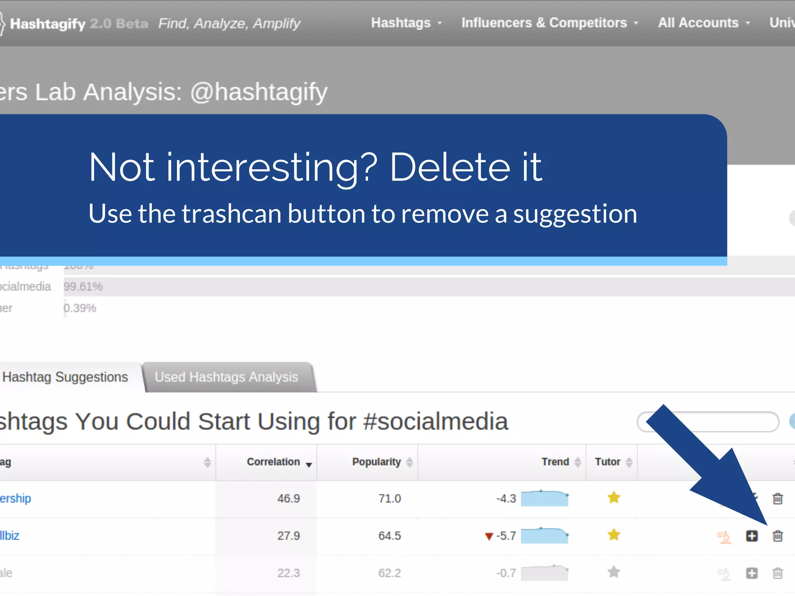Click the -4.3 trend value

[506, 499]
